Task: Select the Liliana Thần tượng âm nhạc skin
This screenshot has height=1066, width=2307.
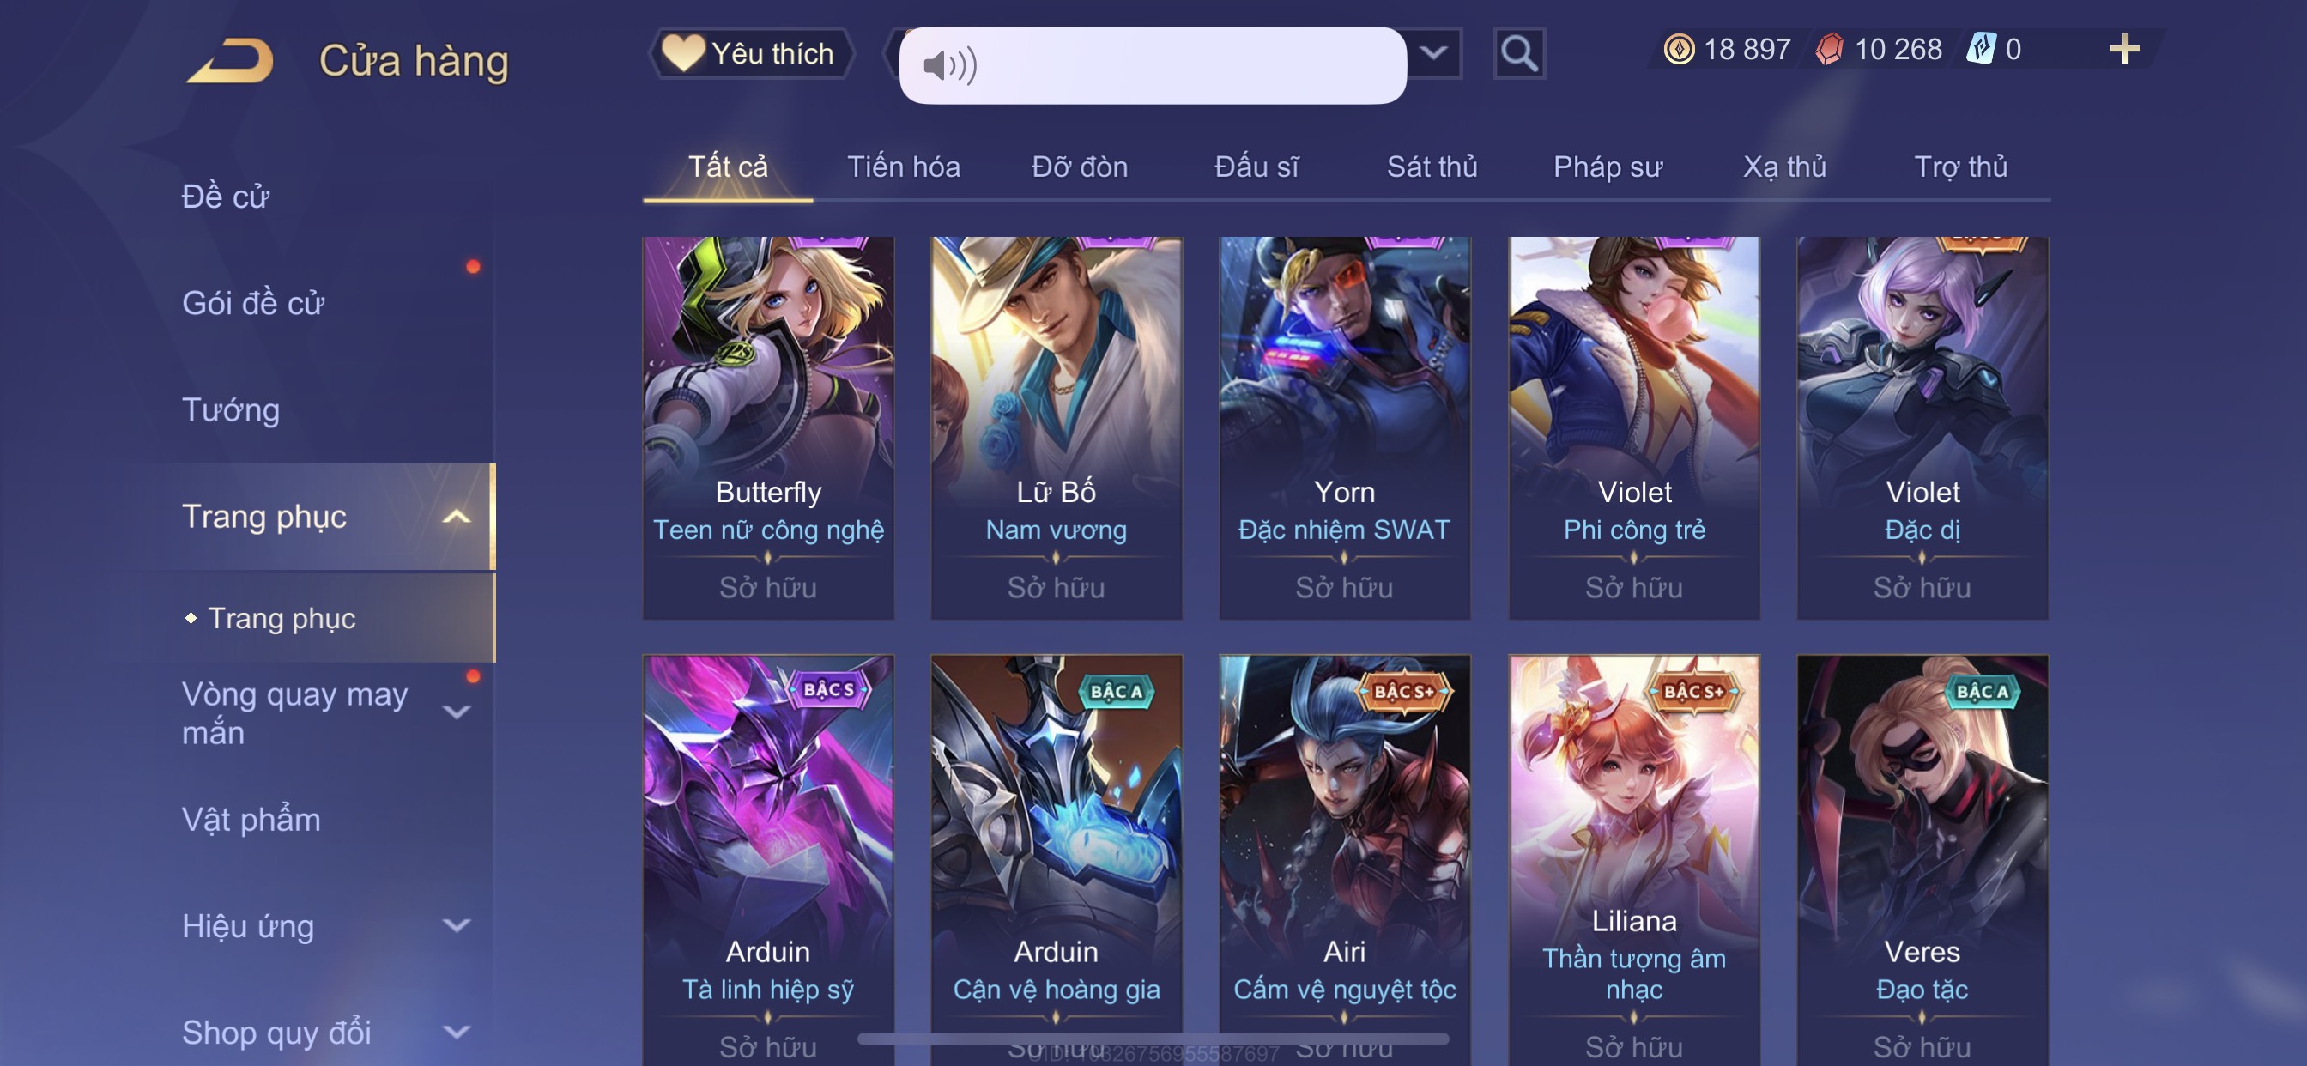Action: coord(1633,860)
